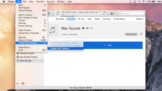This screenshot has height=91, width=162.
Task: Expand the Library submenu
Action: click(x=31, y=20)
